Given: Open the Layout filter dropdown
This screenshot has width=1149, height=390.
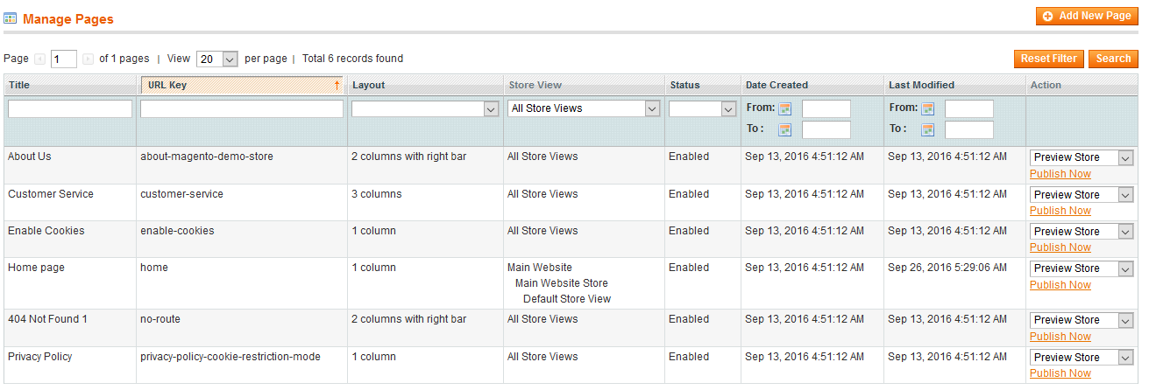Looking at the screenshot, I should 425,109.
